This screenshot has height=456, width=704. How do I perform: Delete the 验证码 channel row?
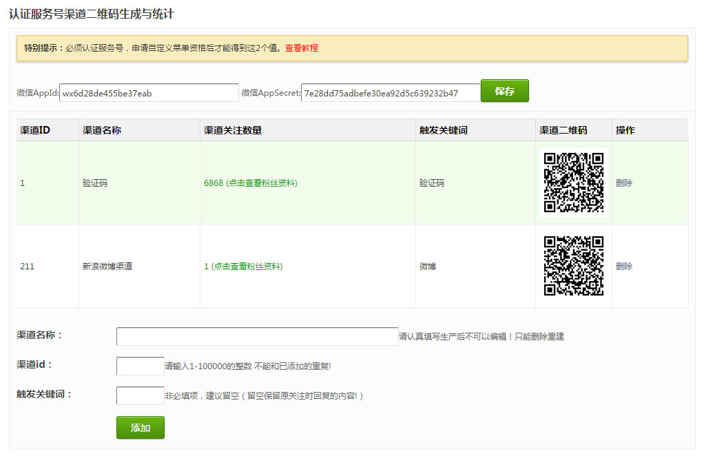[624, 183]
